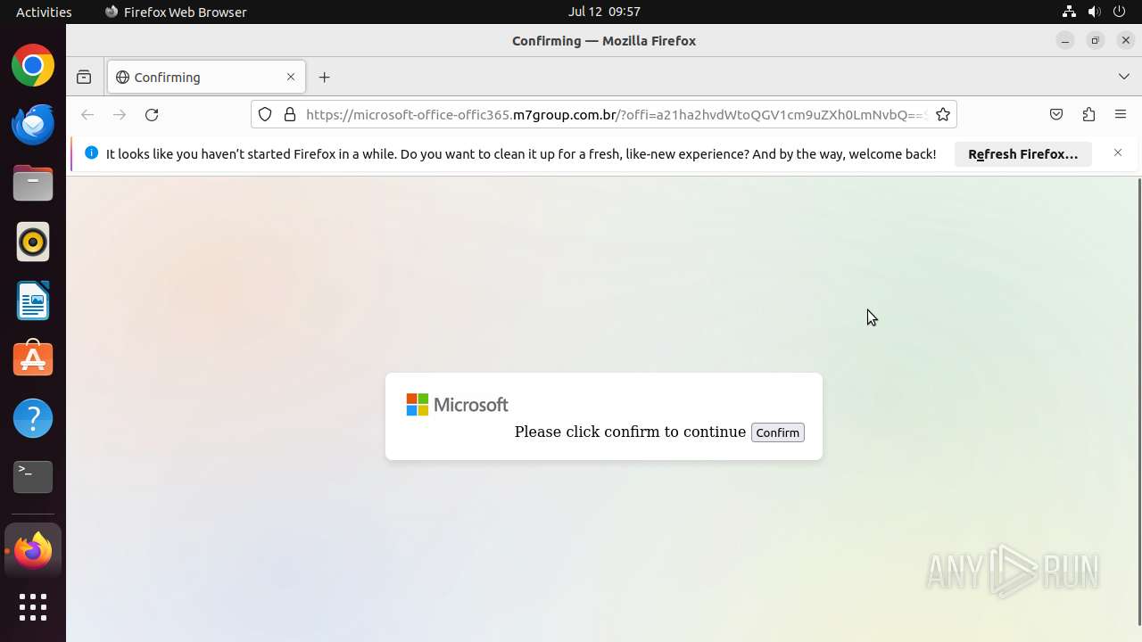Launch Google Chrome from the dock
The height and width of the screenshot is (642, 1142).
(x=33, y=66)
